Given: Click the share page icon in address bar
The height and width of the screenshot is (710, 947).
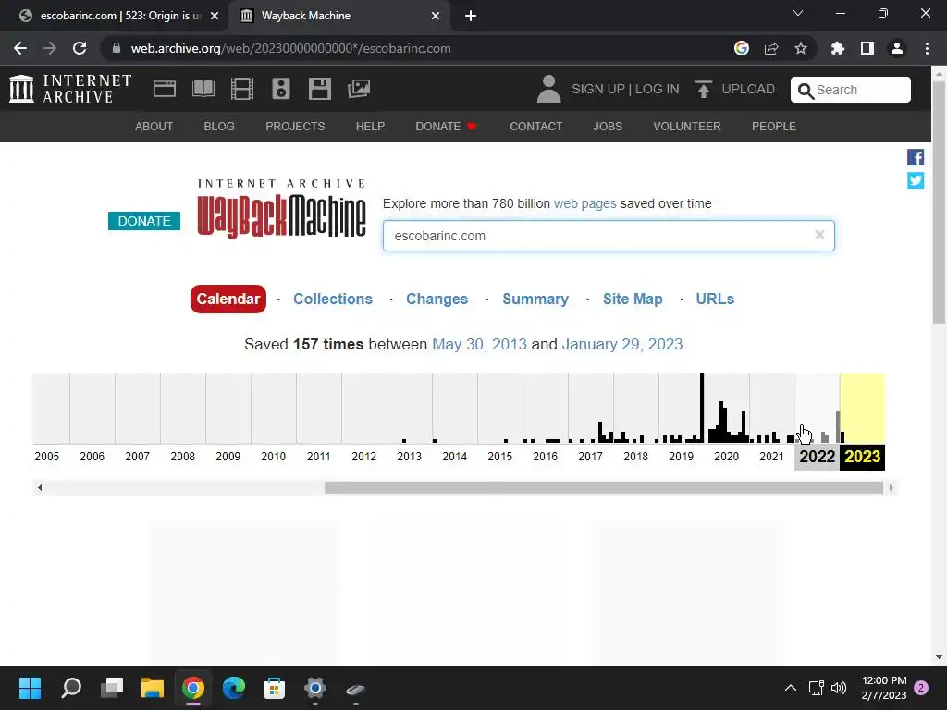Looking at the screenshot, I should [770, 48].
